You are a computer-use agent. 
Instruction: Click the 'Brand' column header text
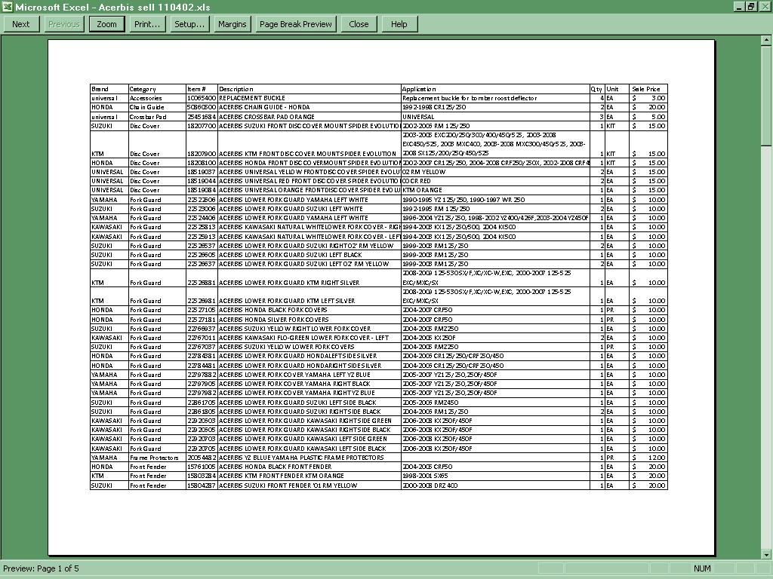100,89
